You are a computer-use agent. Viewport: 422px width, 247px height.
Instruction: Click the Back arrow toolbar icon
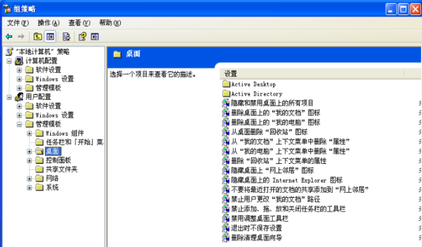[9, 37]
